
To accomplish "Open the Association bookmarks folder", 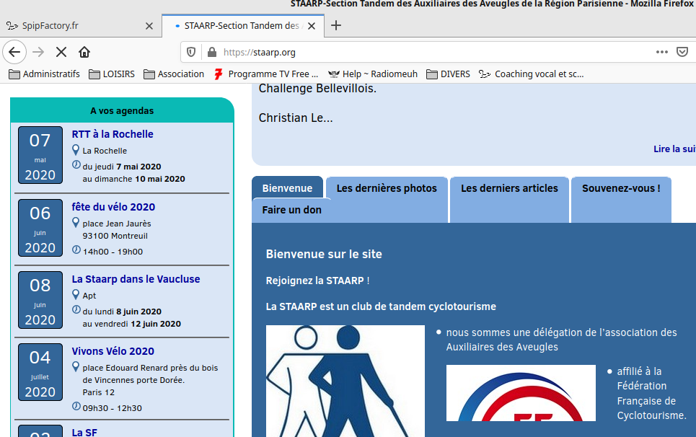I will pyautogui.click(x=174, y=74).
